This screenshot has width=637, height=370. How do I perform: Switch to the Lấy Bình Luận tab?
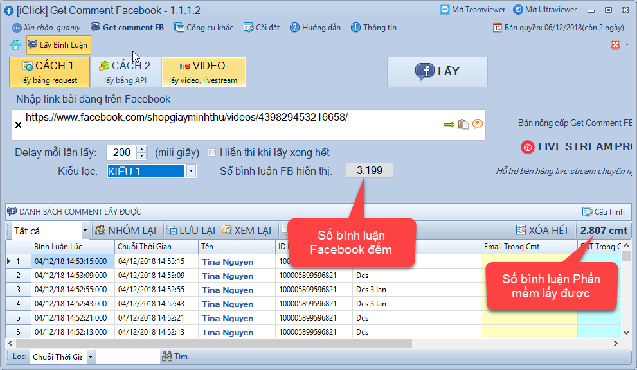58,45
